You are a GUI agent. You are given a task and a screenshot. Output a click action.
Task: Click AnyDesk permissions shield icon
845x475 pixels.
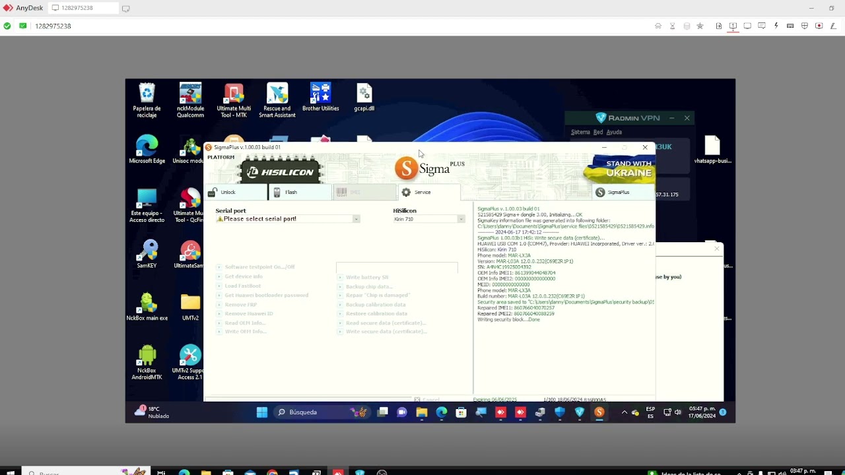click(805, 26)
